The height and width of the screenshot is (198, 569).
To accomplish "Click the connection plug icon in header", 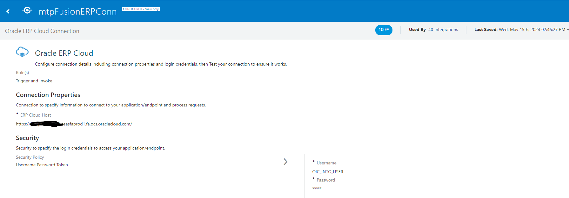I will [x=27, y=10].
